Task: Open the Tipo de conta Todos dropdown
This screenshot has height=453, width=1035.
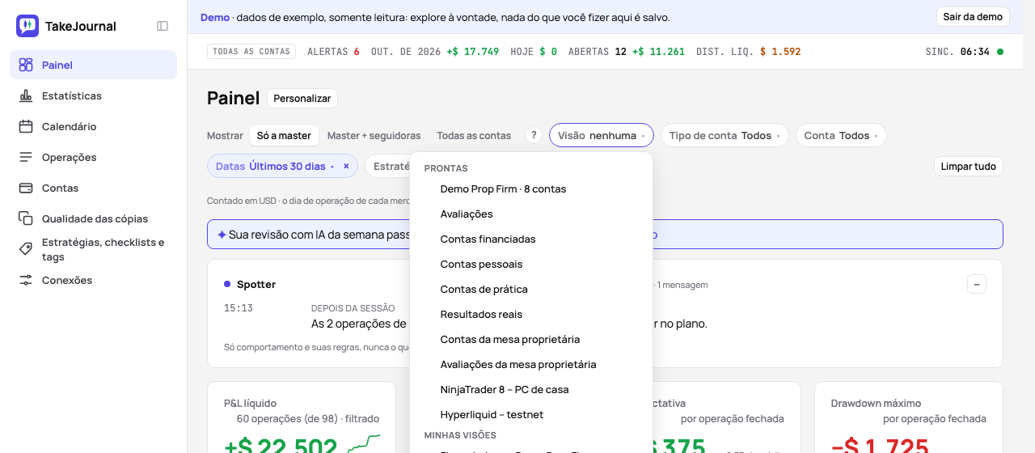Action: (x=724, y=135)
